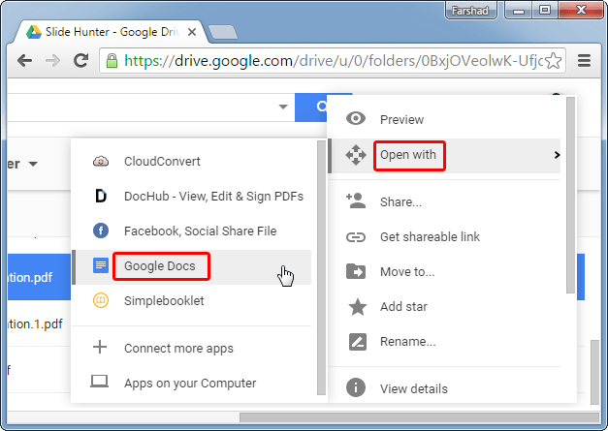The width and height of the screenshot is (608, 431).
Task: Click the Simplebooklet app icon
Action: (x=100, y=300)
